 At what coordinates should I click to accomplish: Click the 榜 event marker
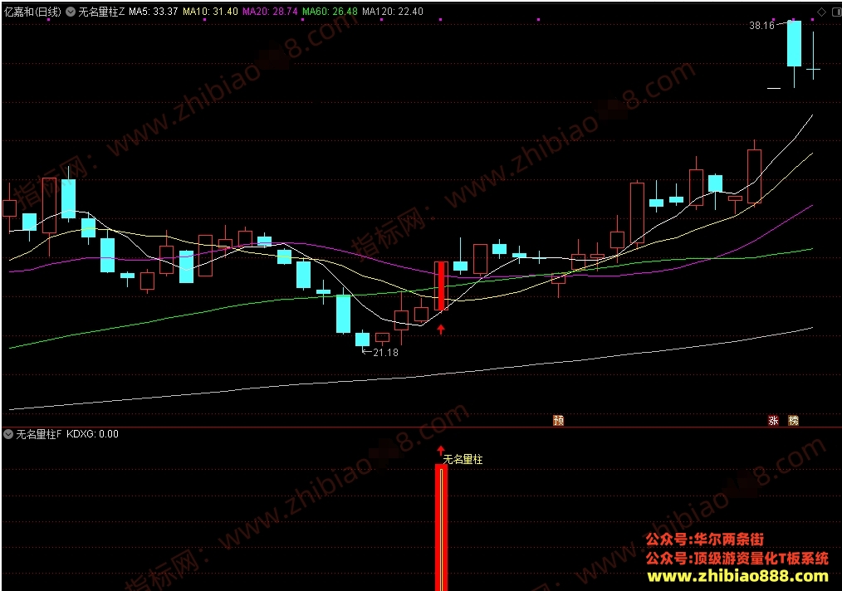pyautogui.click(x=793, y=420)
